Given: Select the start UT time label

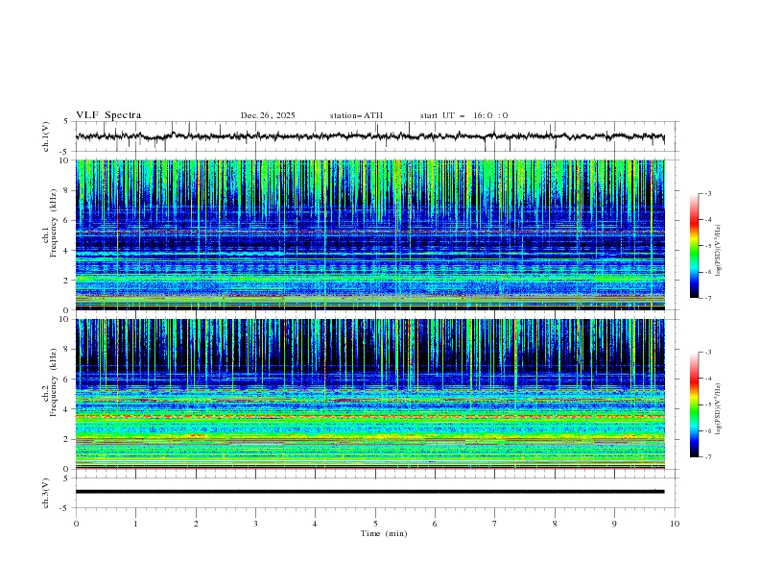Looking at the screenshot, I should pyautogui.click(x=463, y=115).
